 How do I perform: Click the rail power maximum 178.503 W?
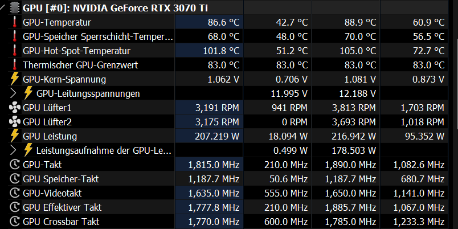point(354,151)
